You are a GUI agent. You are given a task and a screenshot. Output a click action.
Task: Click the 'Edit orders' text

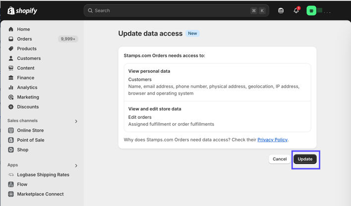(x=140, y=117)
